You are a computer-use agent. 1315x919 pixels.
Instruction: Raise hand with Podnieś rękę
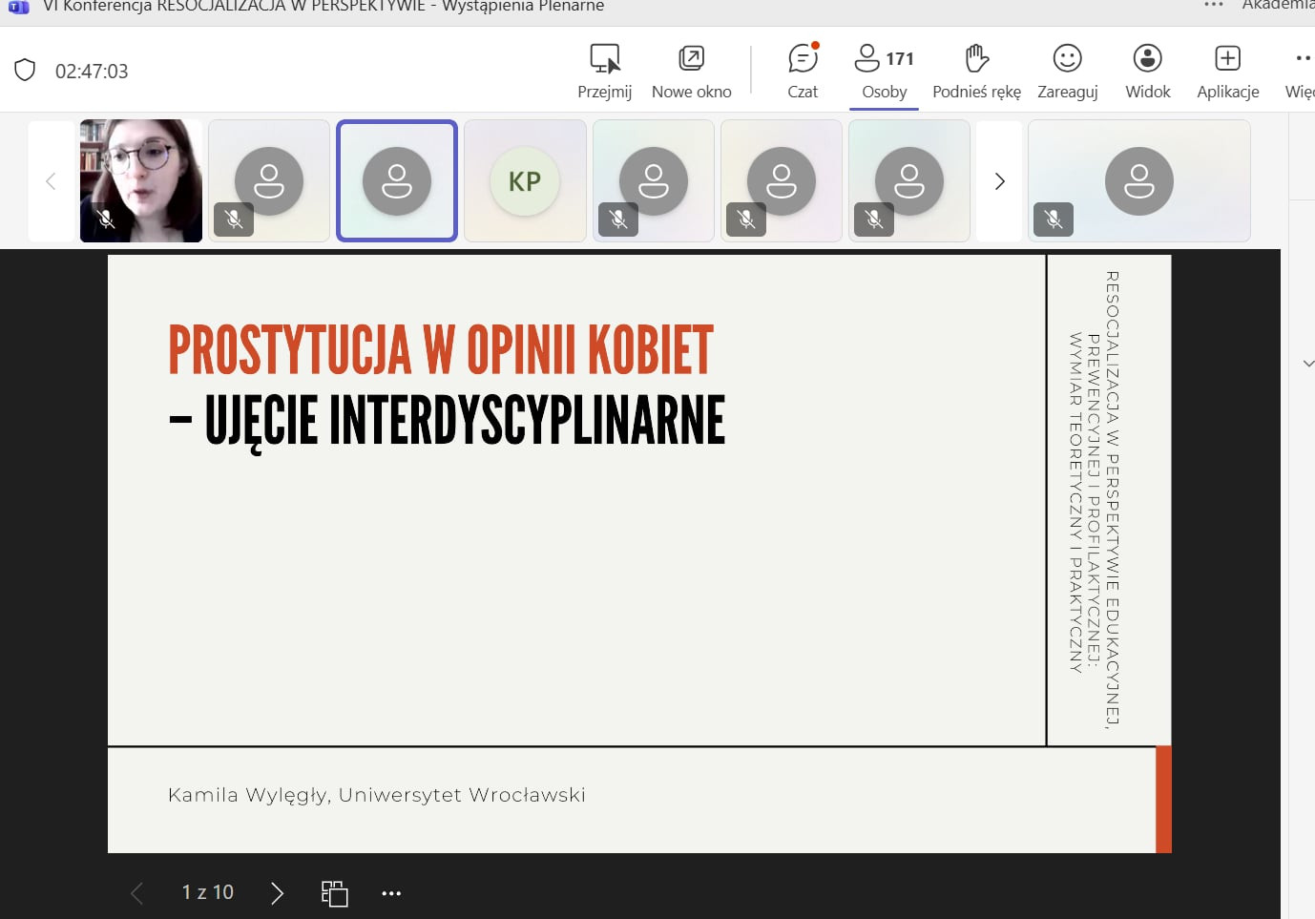click(x=976, y=60)
